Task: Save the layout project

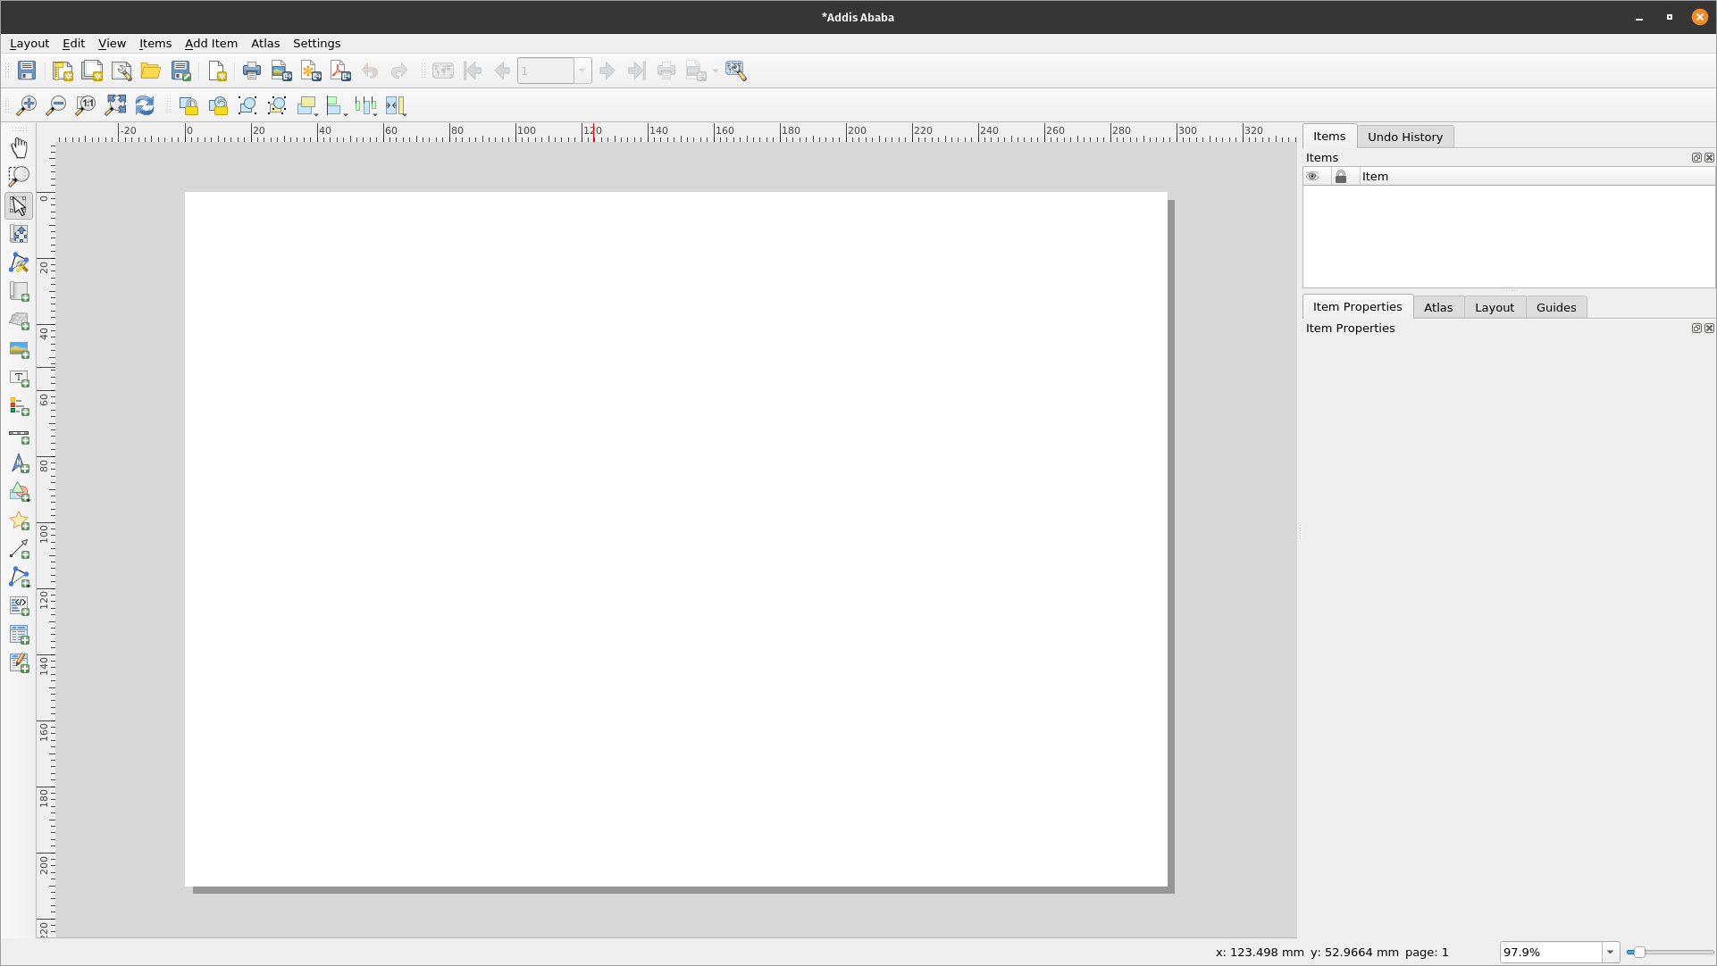Action: (x=27, y=71)
